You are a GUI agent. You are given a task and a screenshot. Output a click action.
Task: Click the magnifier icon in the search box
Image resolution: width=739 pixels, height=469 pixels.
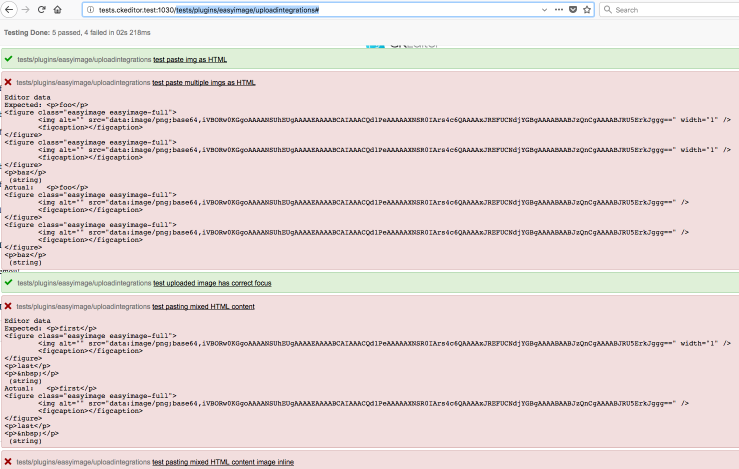tap(608, 9)
